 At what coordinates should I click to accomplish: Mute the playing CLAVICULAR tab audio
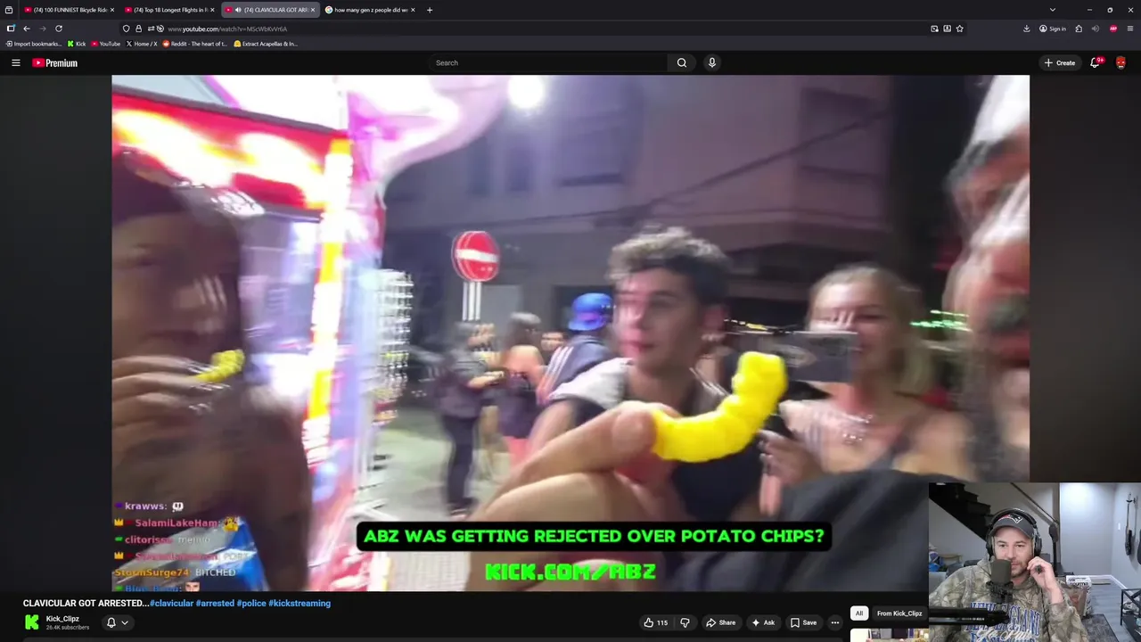(238, 10)
